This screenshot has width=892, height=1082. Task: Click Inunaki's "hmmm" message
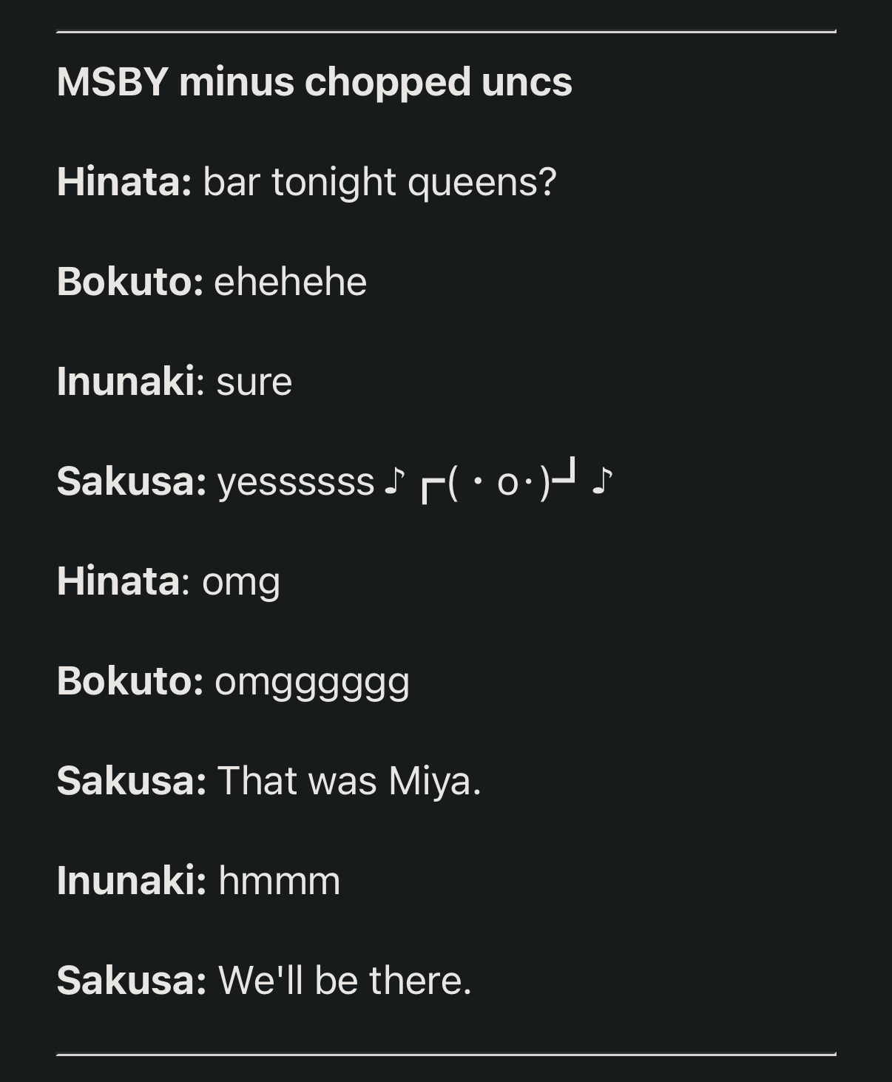(279, 881)
